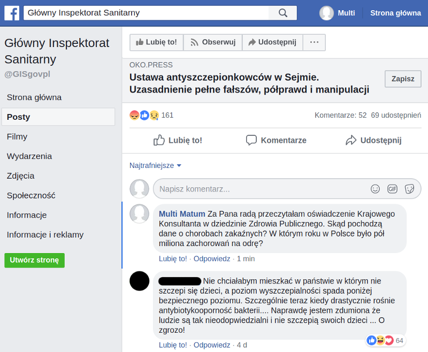Open the Multi profile avatar
This screenshot has height=352, width=428.
point(326,13)
